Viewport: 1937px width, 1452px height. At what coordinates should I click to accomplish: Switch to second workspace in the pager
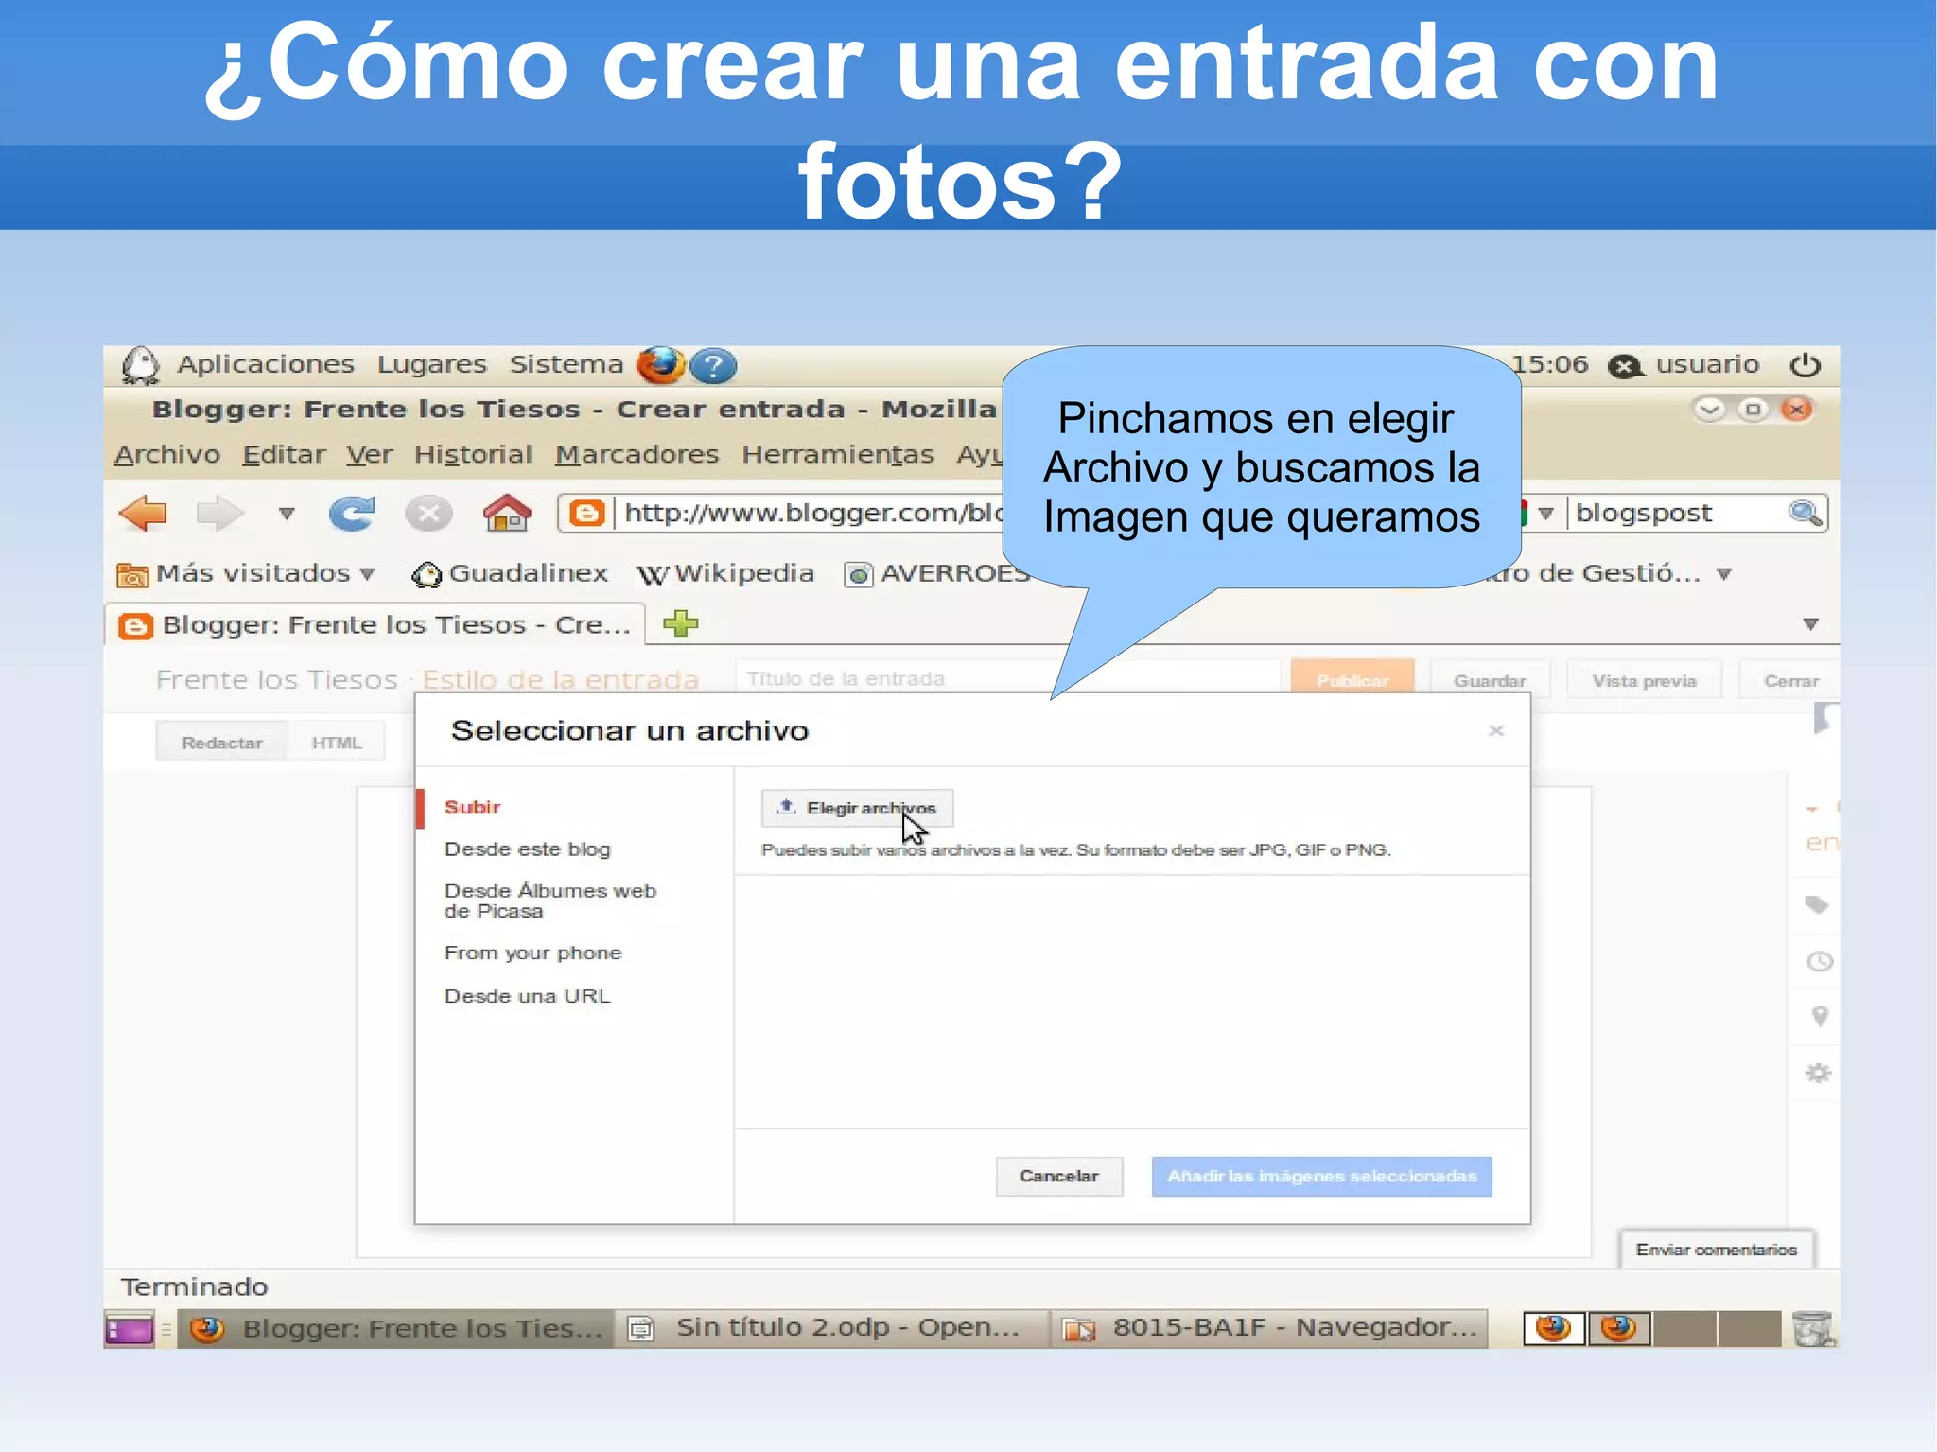pyautogui.click(x=1618, y=1329)
